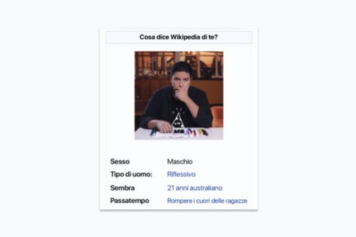Click the word 'australiano' in the Sembra row
Viewport: 356px width, 237px height.
coord(206,188)
